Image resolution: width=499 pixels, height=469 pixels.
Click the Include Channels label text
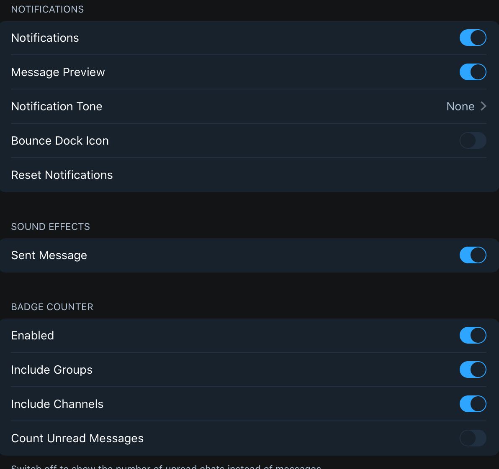tap(57, 404)
